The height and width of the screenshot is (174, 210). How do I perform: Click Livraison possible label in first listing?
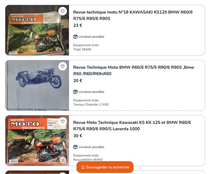91,37
